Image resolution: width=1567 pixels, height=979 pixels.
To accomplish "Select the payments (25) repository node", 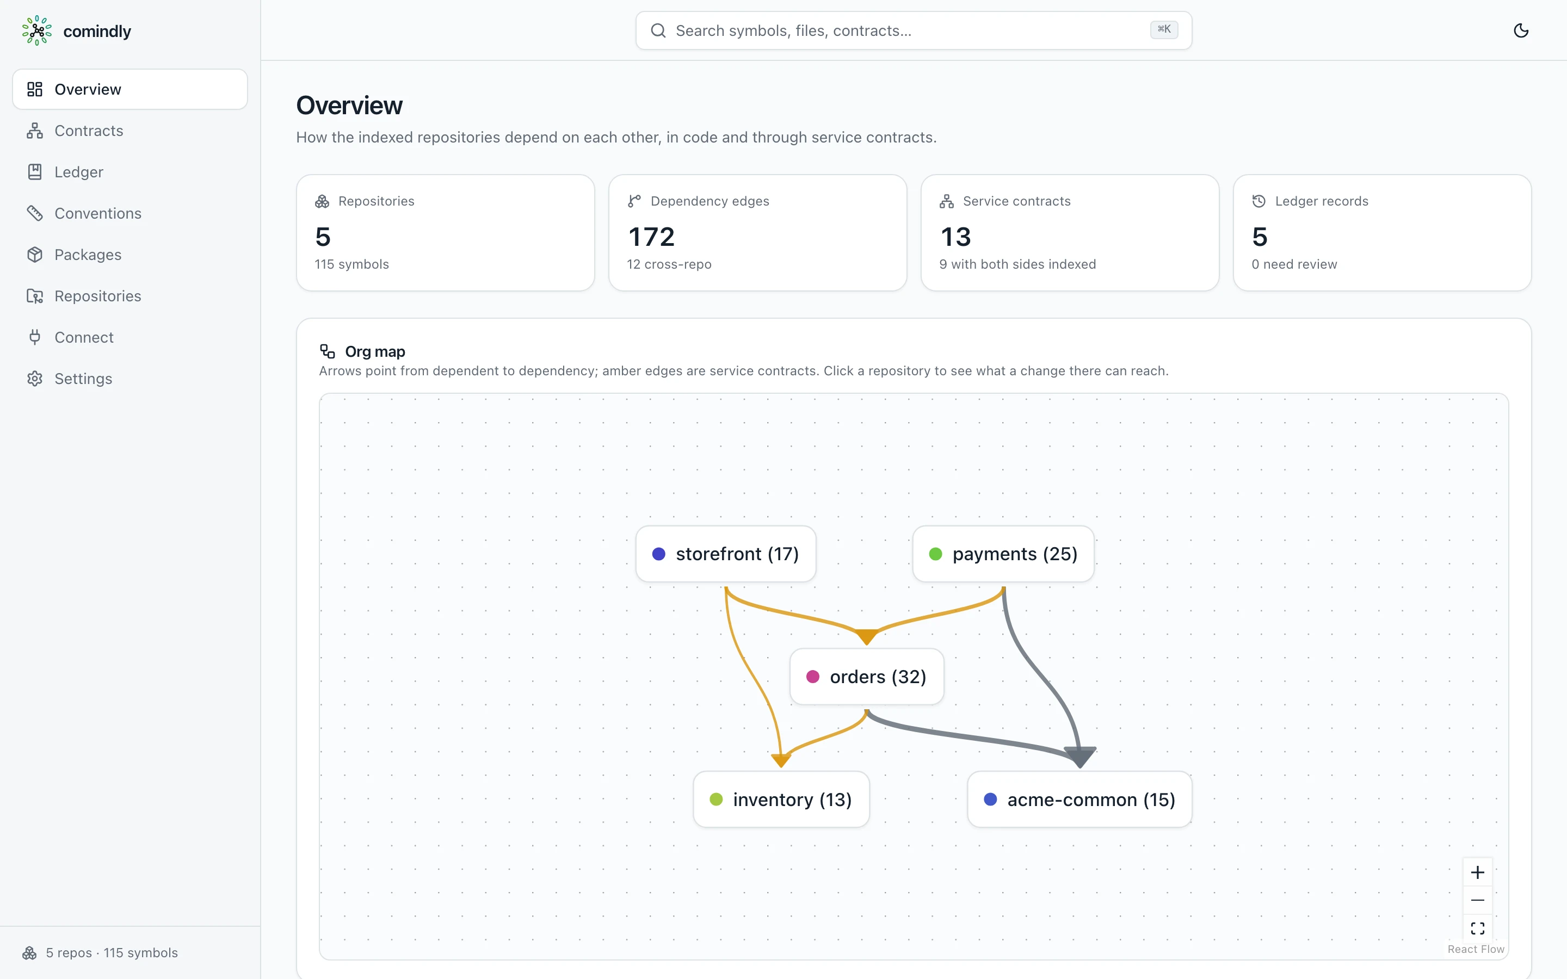I will (1003, 554).
